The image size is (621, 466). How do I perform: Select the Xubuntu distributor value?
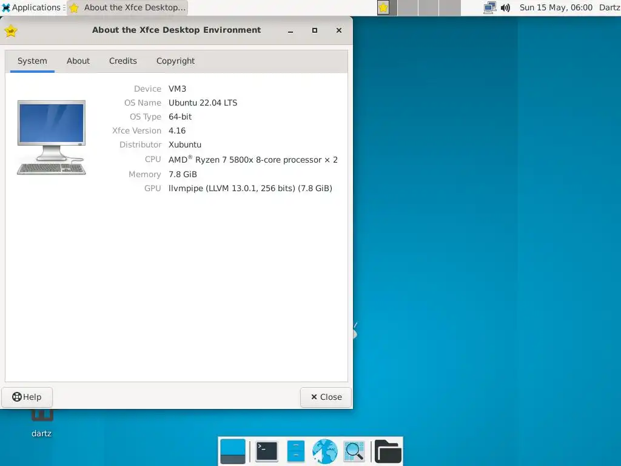pyautogui.click(x=184, y=144)
